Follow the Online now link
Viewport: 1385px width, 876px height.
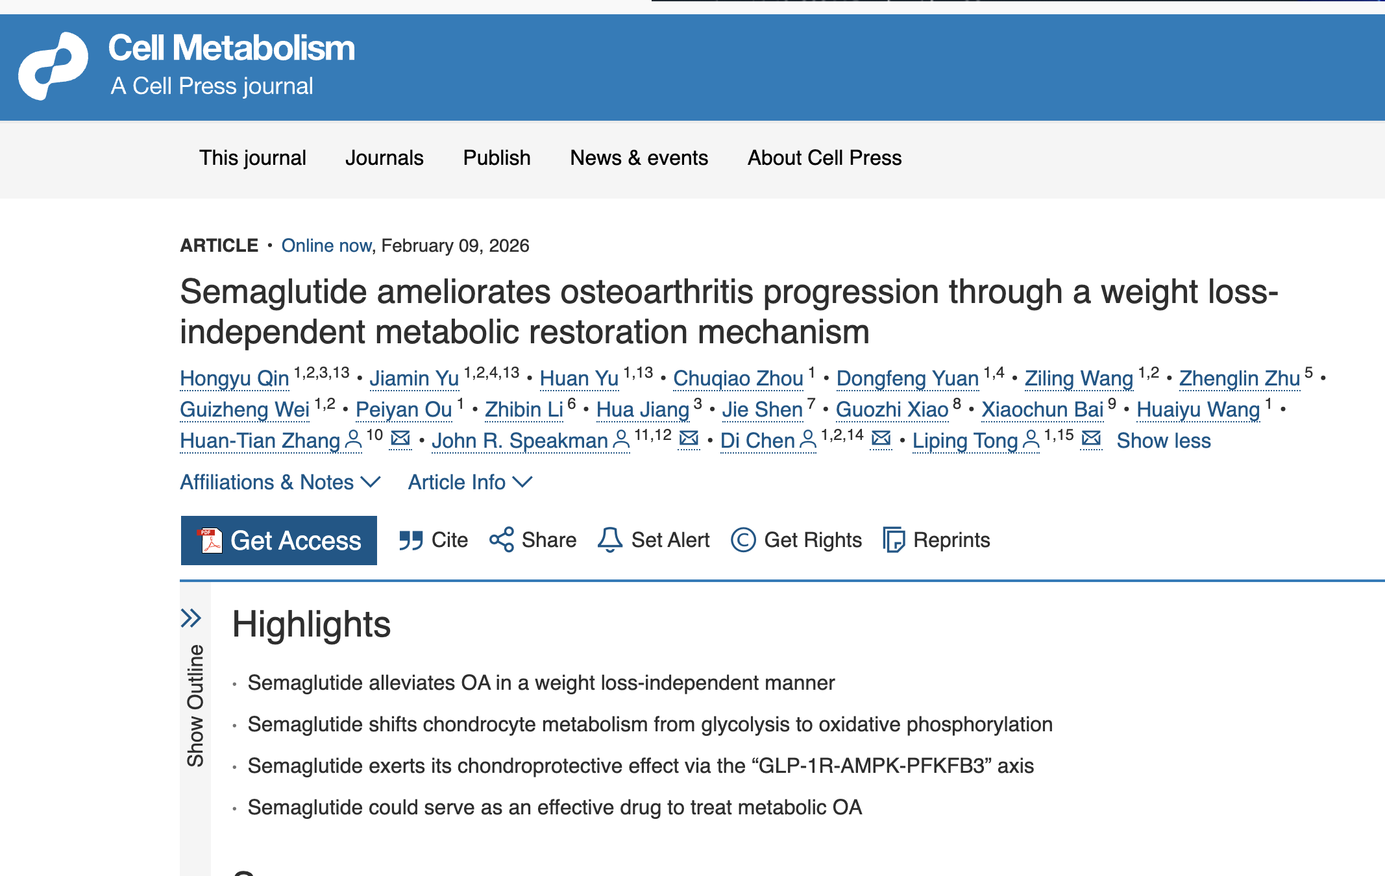(x=326, y=245)
